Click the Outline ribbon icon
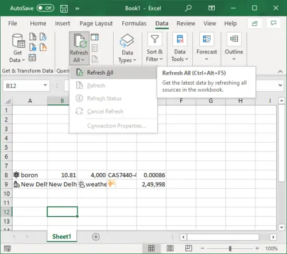This screenshot has height=254, width=287. coord(234,39)
